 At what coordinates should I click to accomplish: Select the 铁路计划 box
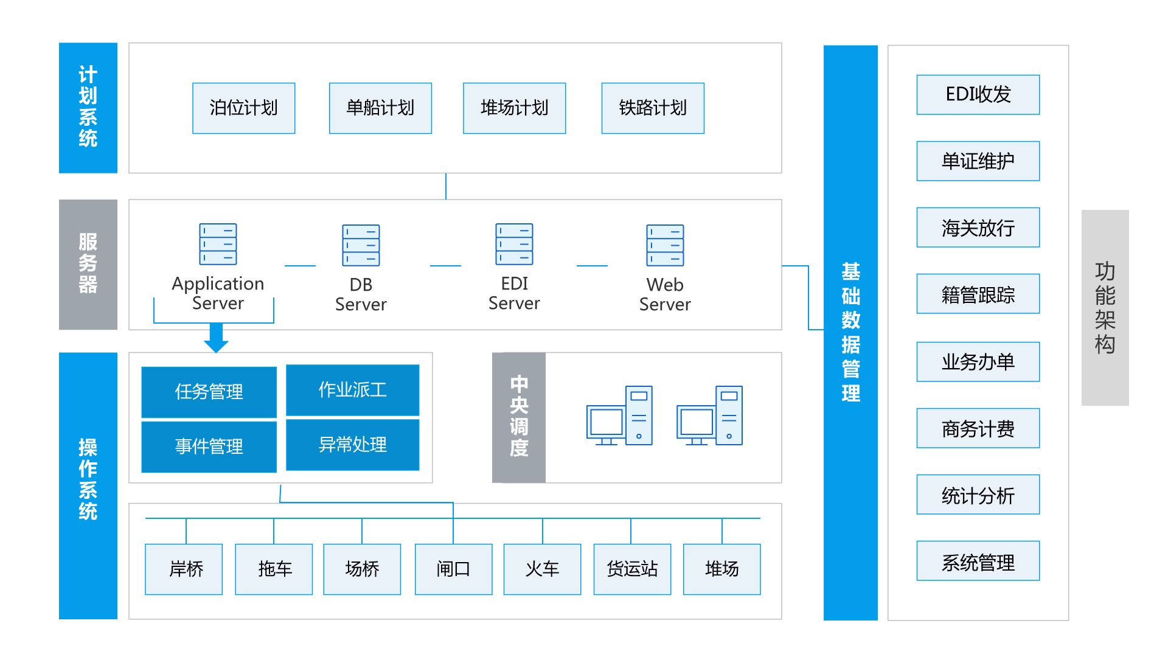pos(653,108)
